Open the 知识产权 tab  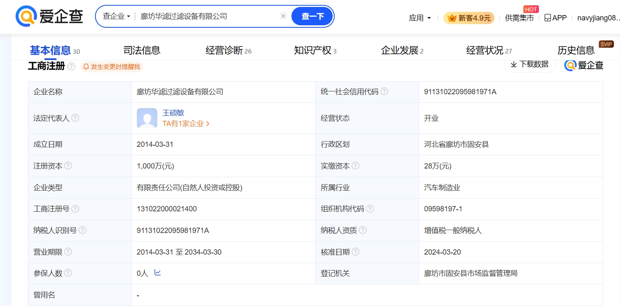[313, 50]
